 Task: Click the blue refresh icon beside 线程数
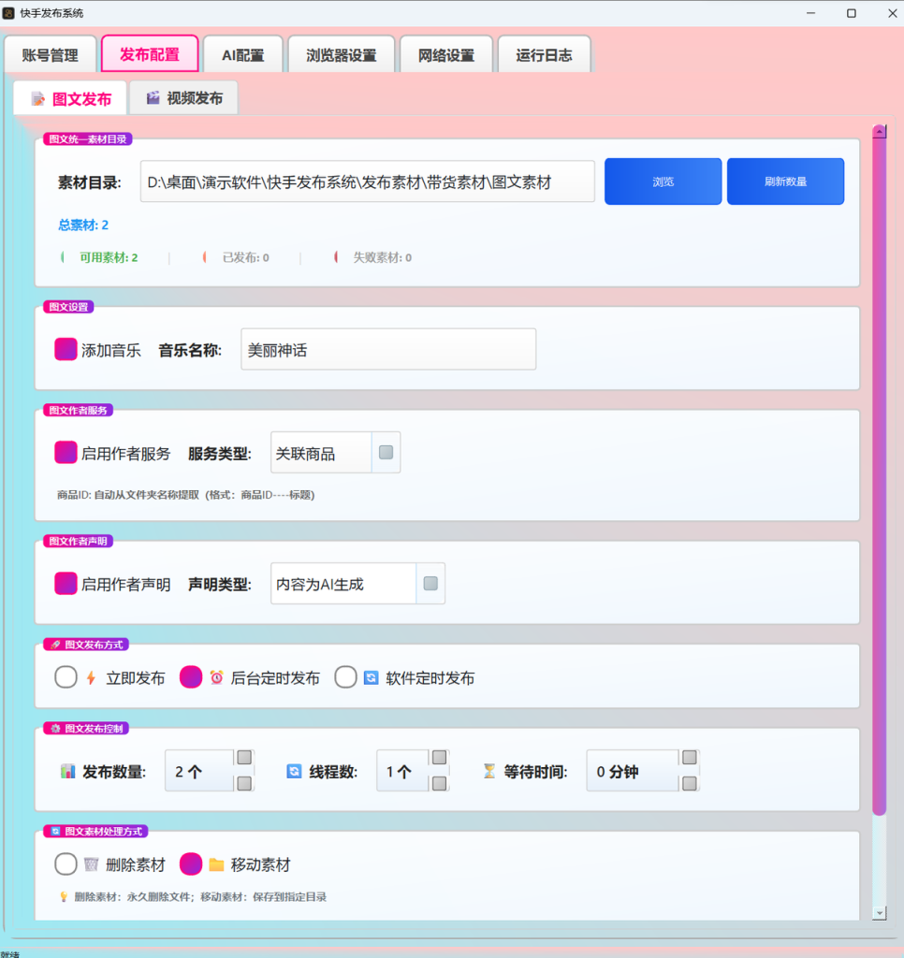pos(294,771)
